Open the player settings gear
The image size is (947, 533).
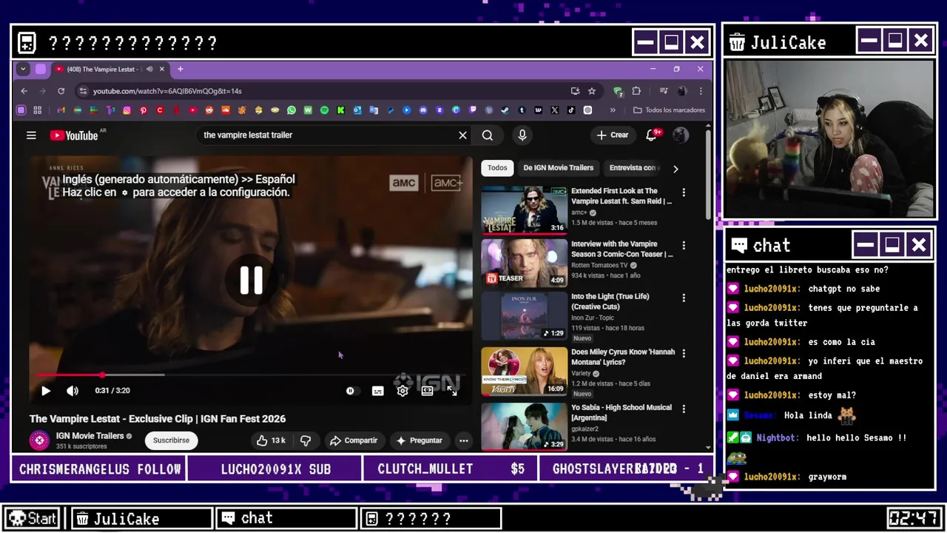point(402,391)
